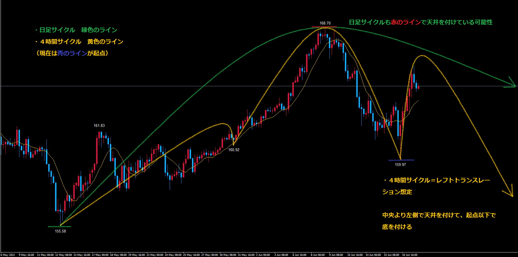
Task: Select the red horizontal line marking the 168.70 top
Action: (324, 27)
